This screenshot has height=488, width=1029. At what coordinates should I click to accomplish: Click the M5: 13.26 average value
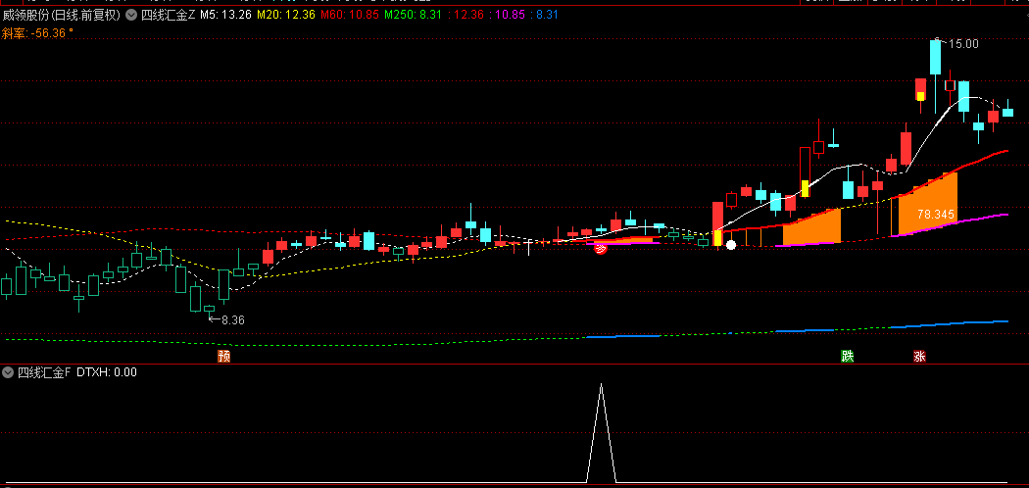[225, 15]
